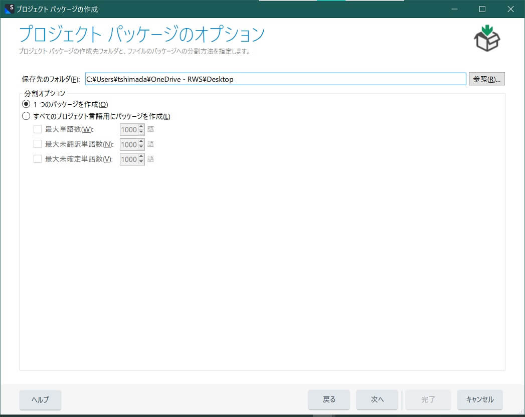Screen dimensions: 525x417
Task: Tick the 最大未翻訳単語数 checkbox
Action: point(38,144)
